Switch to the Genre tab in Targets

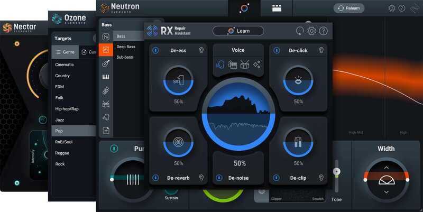(x=65, y=52)
